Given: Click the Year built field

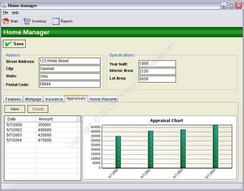Looking at the screenshot, I should coord(157,64).
